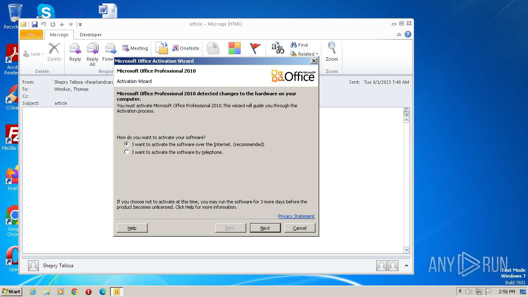Click Save in Quick Access Toolbar

(x=35, y=24)
